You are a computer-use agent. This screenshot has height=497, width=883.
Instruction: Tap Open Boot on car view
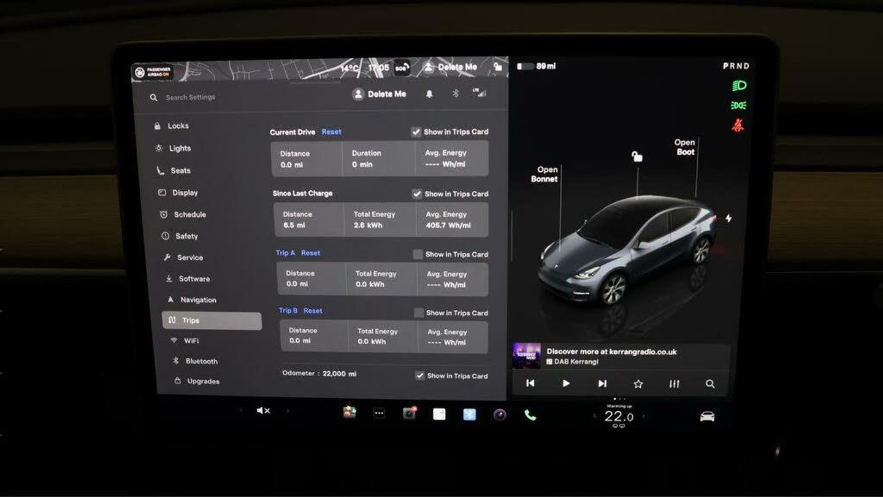(x=685, y=147)
